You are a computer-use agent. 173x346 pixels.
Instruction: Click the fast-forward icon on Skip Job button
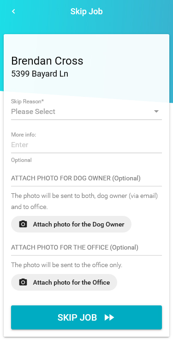(x=109, y=317)
